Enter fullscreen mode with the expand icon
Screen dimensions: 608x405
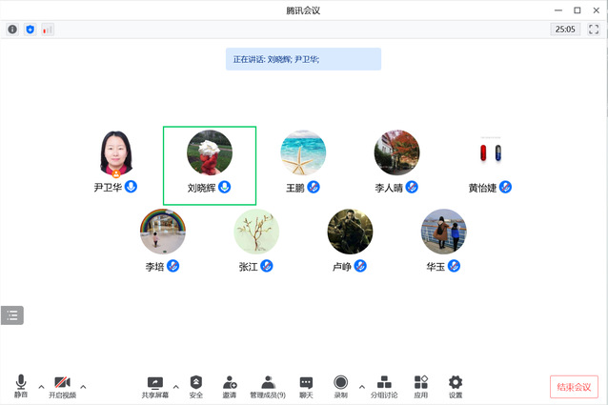[x=594, y=30]
